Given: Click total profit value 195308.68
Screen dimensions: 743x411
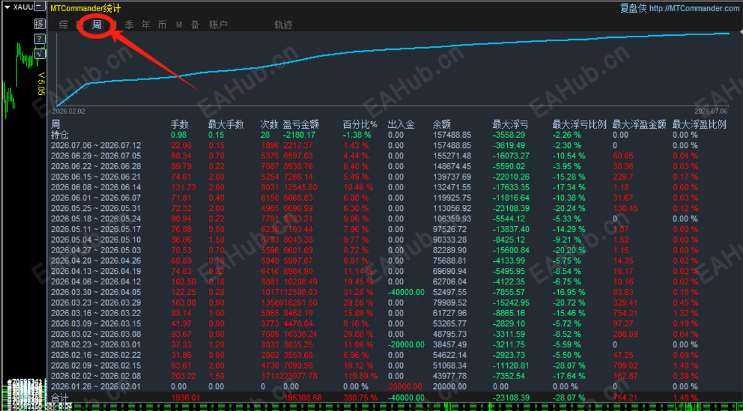Looking at the screenshot, I should (x=303, y=398).
